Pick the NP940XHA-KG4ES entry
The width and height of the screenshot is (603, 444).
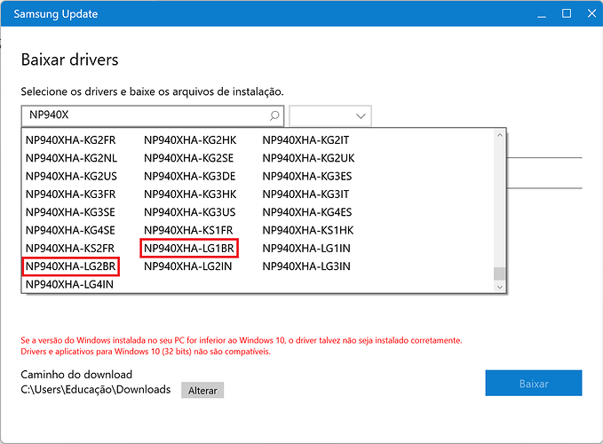(307, 212)
